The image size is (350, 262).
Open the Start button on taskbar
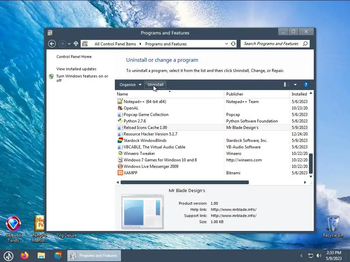pyautogui.click(x=9, y=256)
